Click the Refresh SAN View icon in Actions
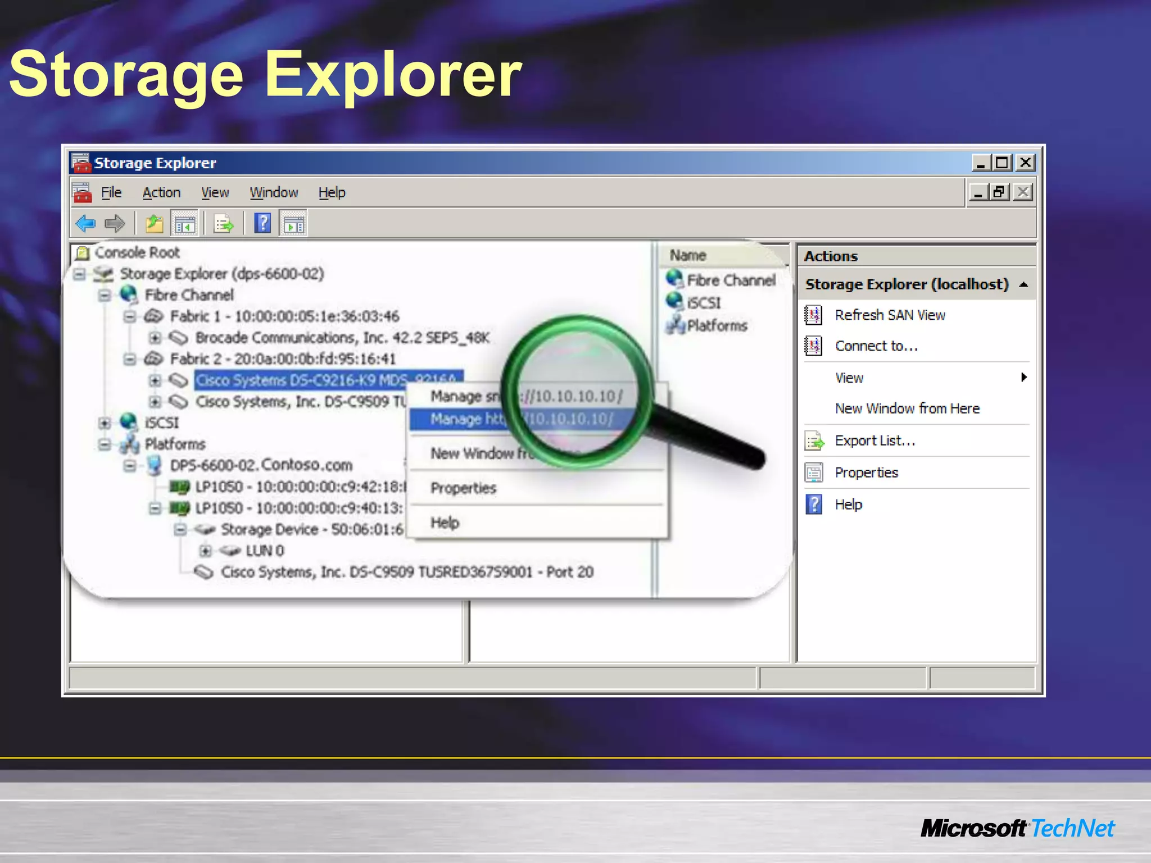The height and width of the screenshot is (863, 1151). (813, 315)
